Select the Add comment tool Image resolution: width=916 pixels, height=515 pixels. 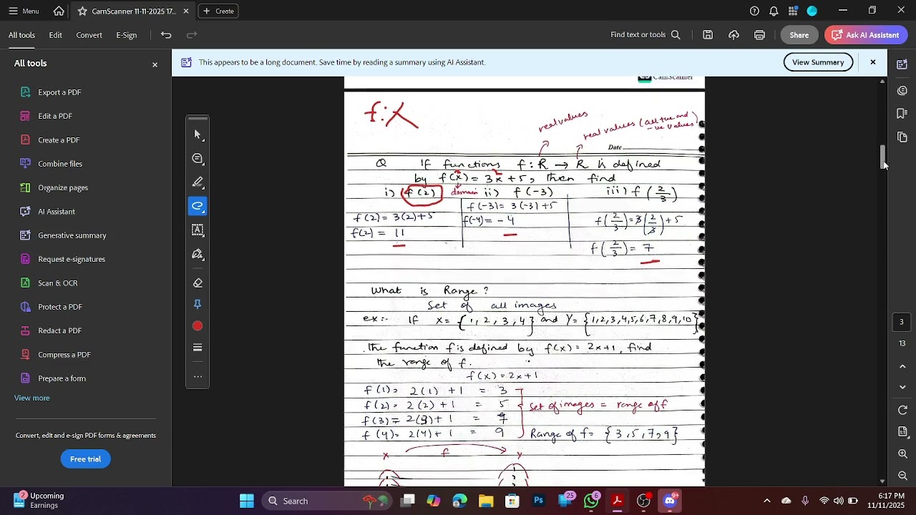[198, 158]
